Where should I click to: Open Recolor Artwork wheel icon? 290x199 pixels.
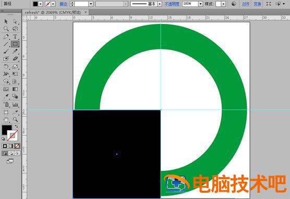(234, 4)
